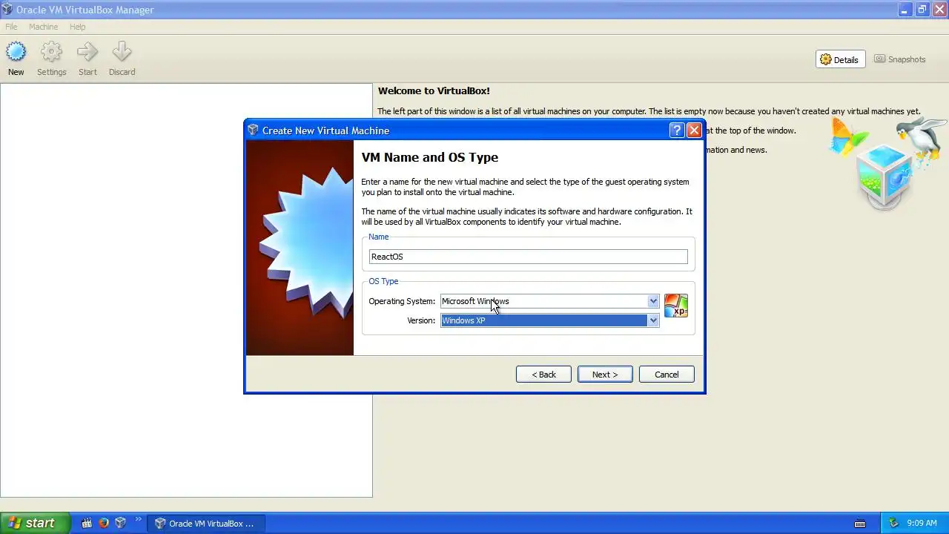The width and height of the screenshot is (949, 534).
Task: Open the Windows Start menu
Action: (x=35, y=523)
